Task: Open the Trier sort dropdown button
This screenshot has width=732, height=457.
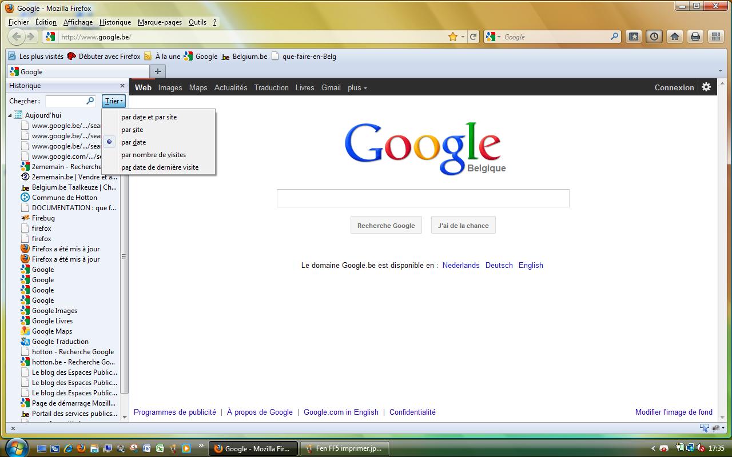Action: click(x=113, y=101)
